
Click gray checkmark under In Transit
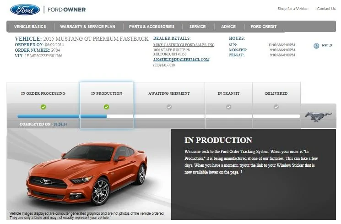228,107
